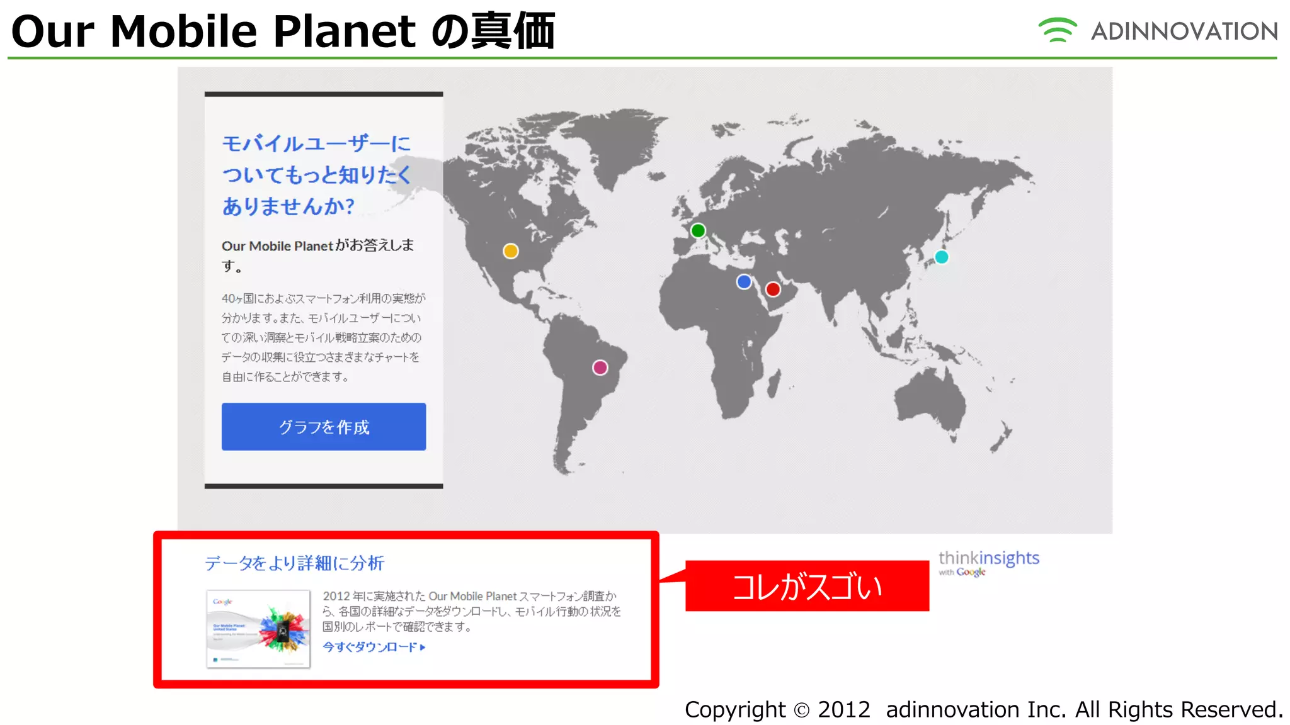This screenshot has width=1290, height=725.
Task: Click the blue グラフを作成 button
Action: click(x=323, y=427)
